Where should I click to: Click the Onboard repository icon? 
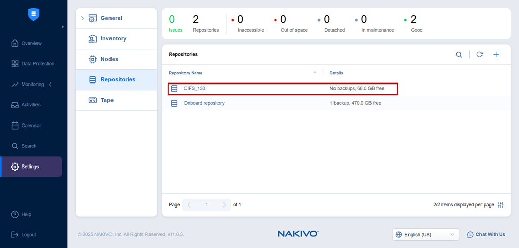click(174, 103)
